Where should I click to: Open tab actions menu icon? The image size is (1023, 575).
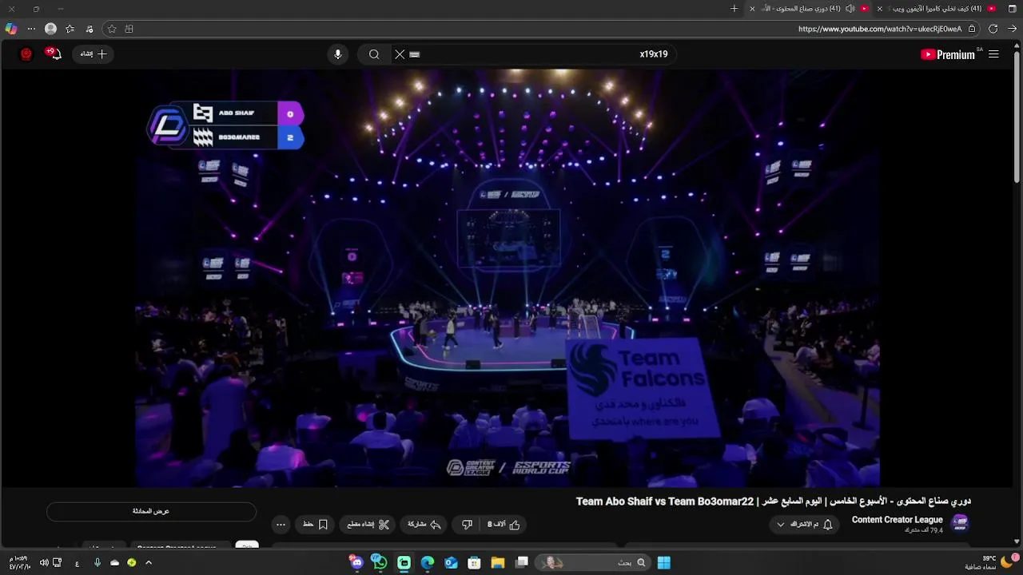(x=1013, y=9)
